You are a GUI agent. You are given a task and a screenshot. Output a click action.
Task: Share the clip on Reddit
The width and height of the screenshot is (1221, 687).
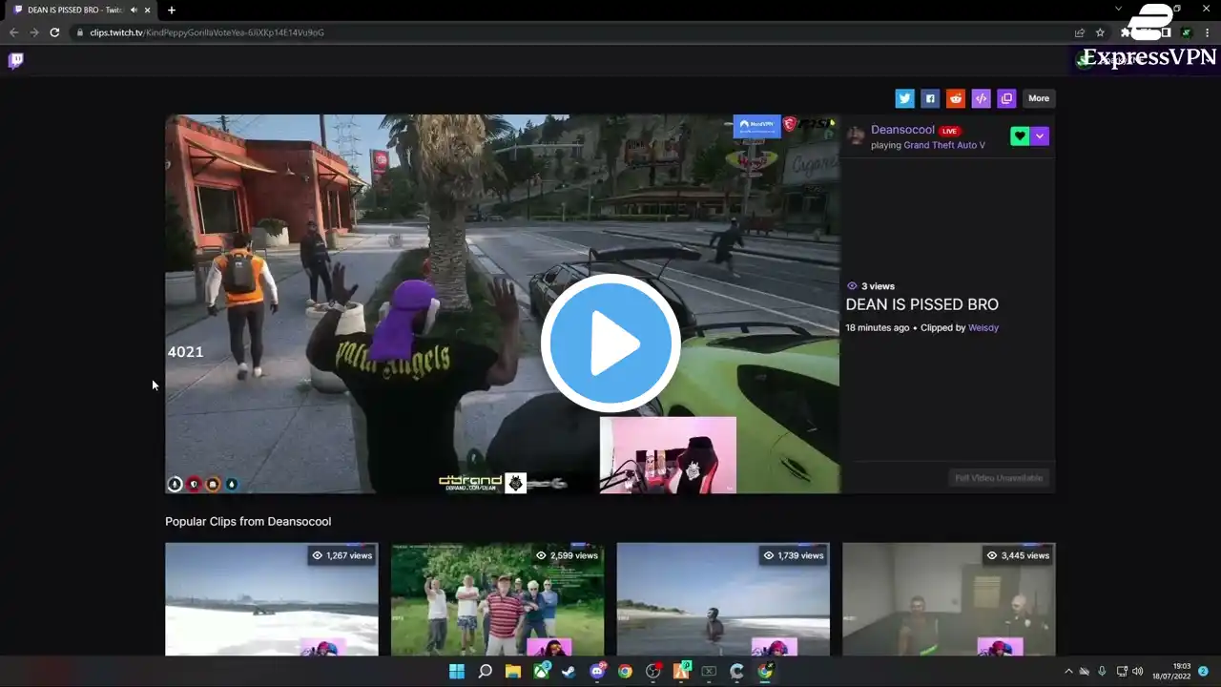(x=955, y=98)
